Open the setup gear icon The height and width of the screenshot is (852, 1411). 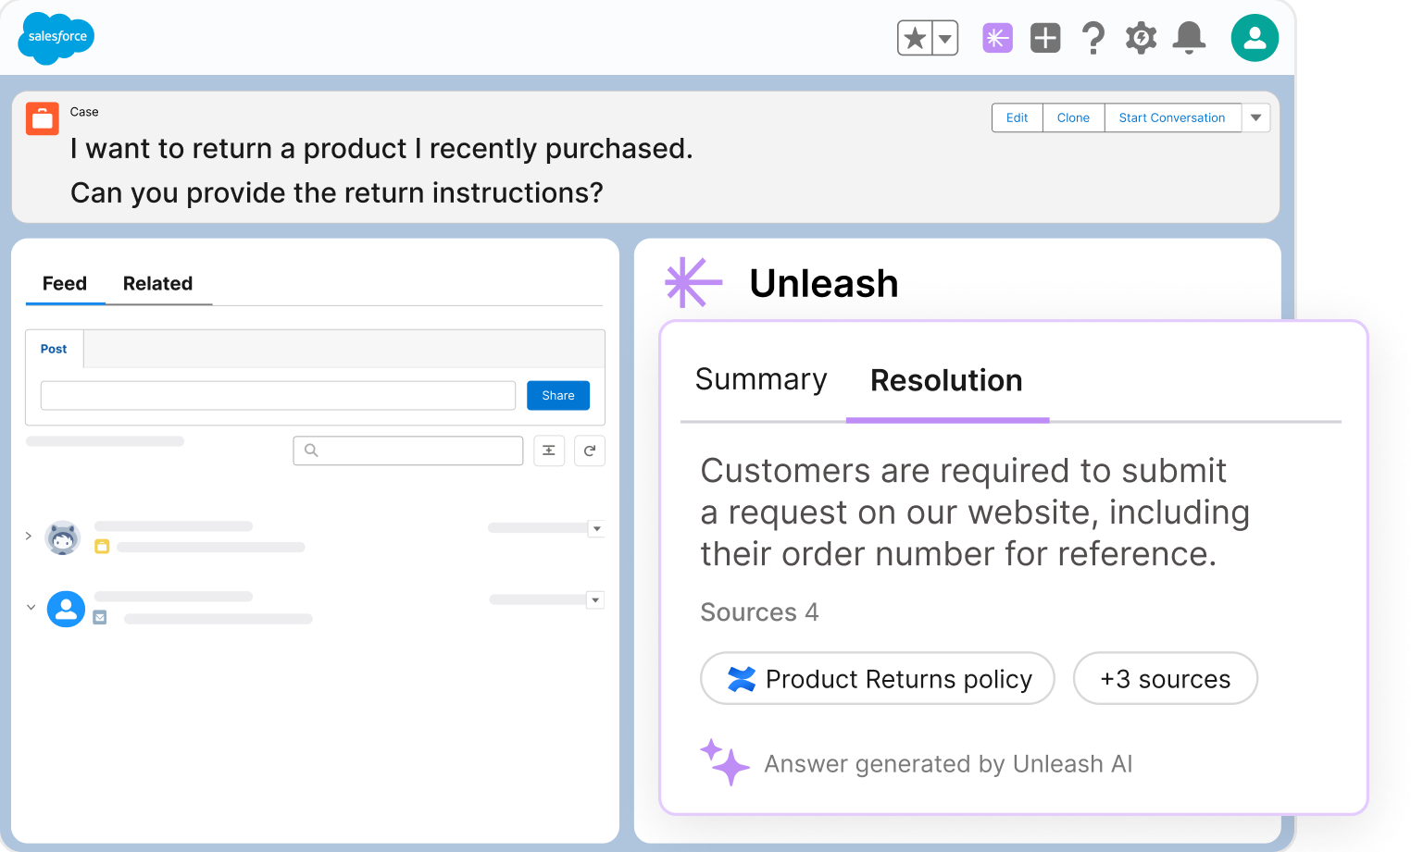point(1141,38)
